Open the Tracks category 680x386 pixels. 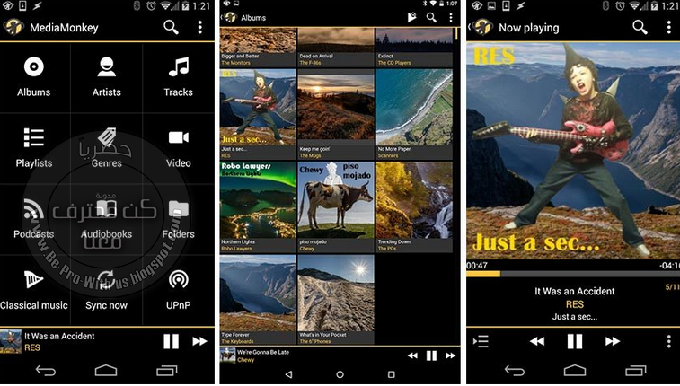178,76
